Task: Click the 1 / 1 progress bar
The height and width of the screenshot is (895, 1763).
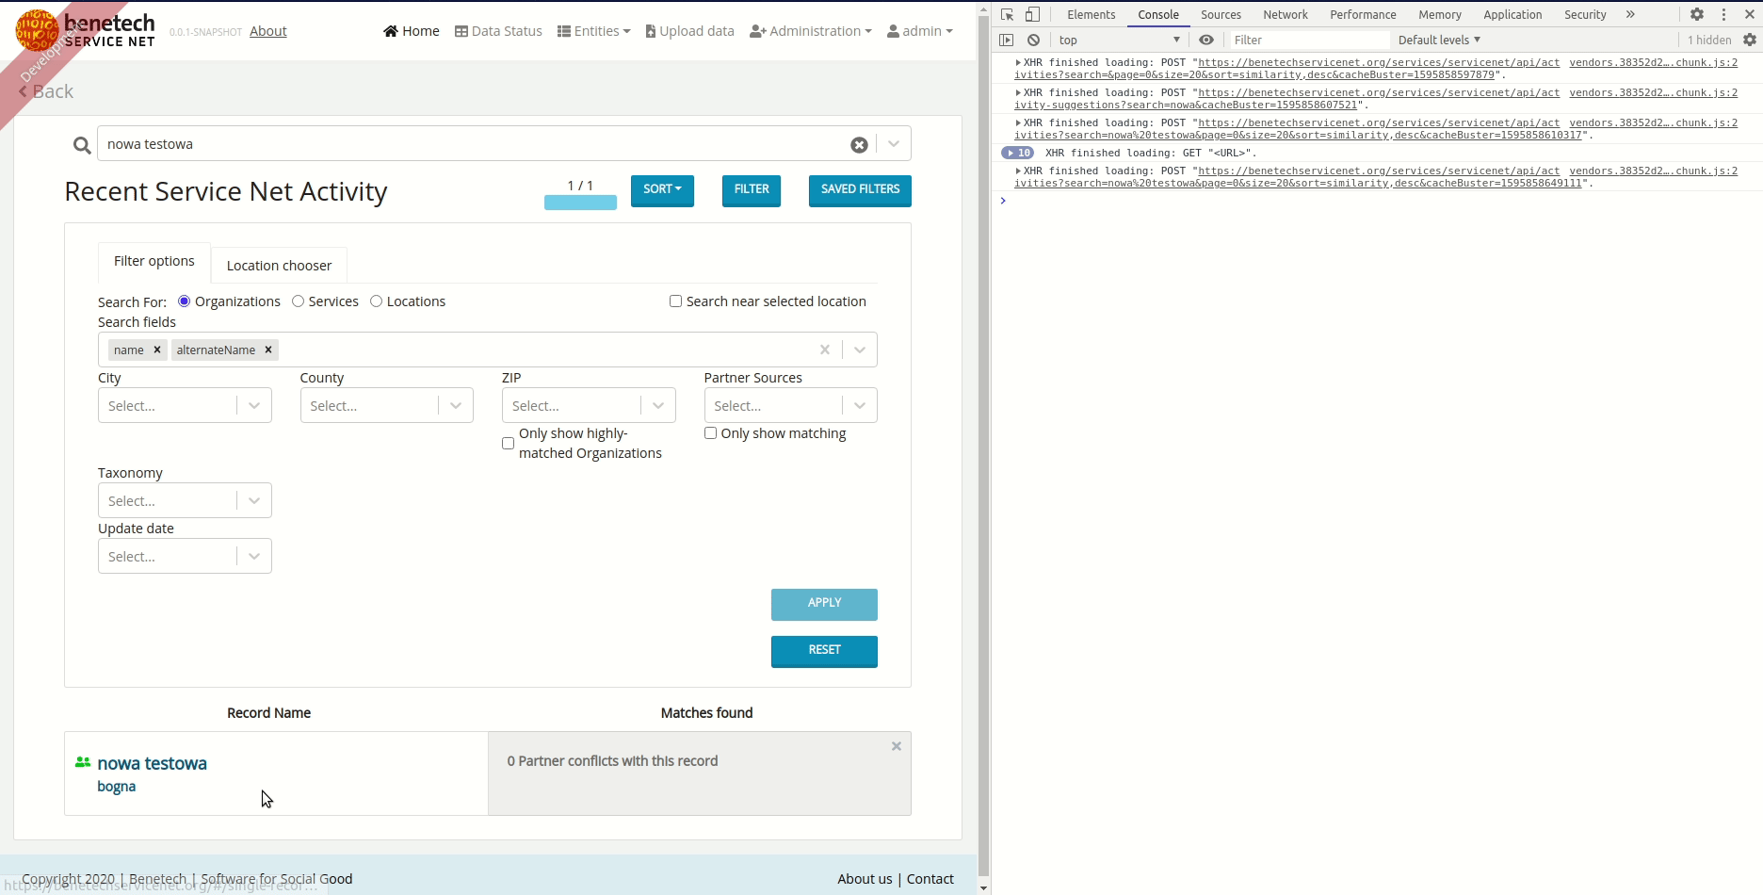Action: pyautogui.click(x=580, y=203)
